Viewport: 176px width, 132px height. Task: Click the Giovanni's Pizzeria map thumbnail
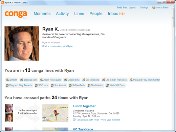[x=55, y=113]
